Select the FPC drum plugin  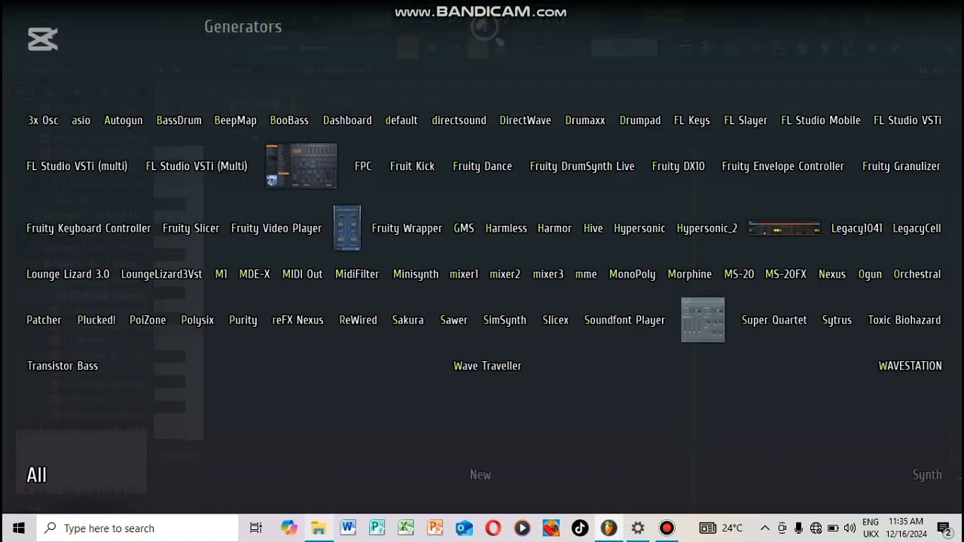tap(363, 166)
